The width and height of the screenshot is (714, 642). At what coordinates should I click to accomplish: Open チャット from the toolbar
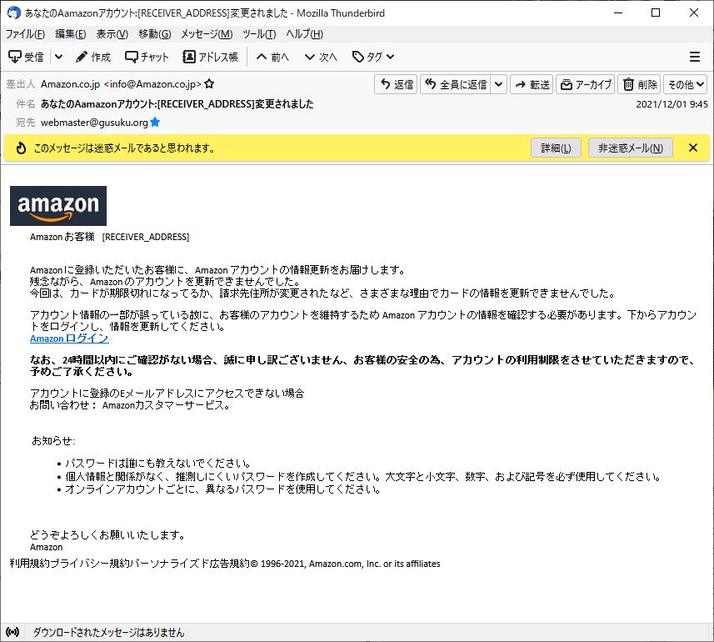tap(147, 57)
